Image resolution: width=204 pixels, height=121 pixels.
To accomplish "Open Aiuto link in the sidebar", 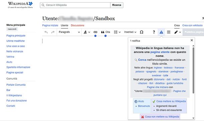I will [9, 62].
